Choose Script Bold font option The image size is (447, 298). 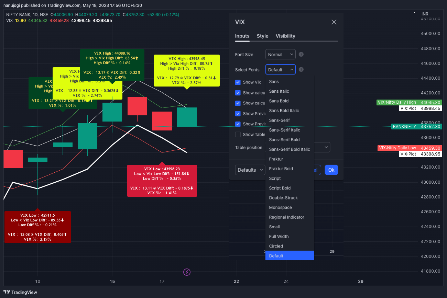point(290,188)
